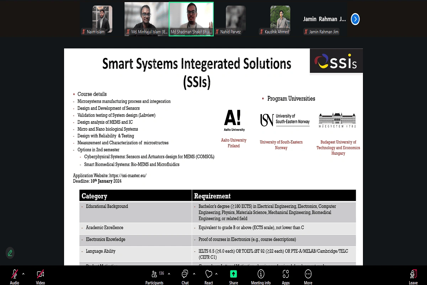Click Jamin Rahman Jim participant tile

tap(324, 20)
